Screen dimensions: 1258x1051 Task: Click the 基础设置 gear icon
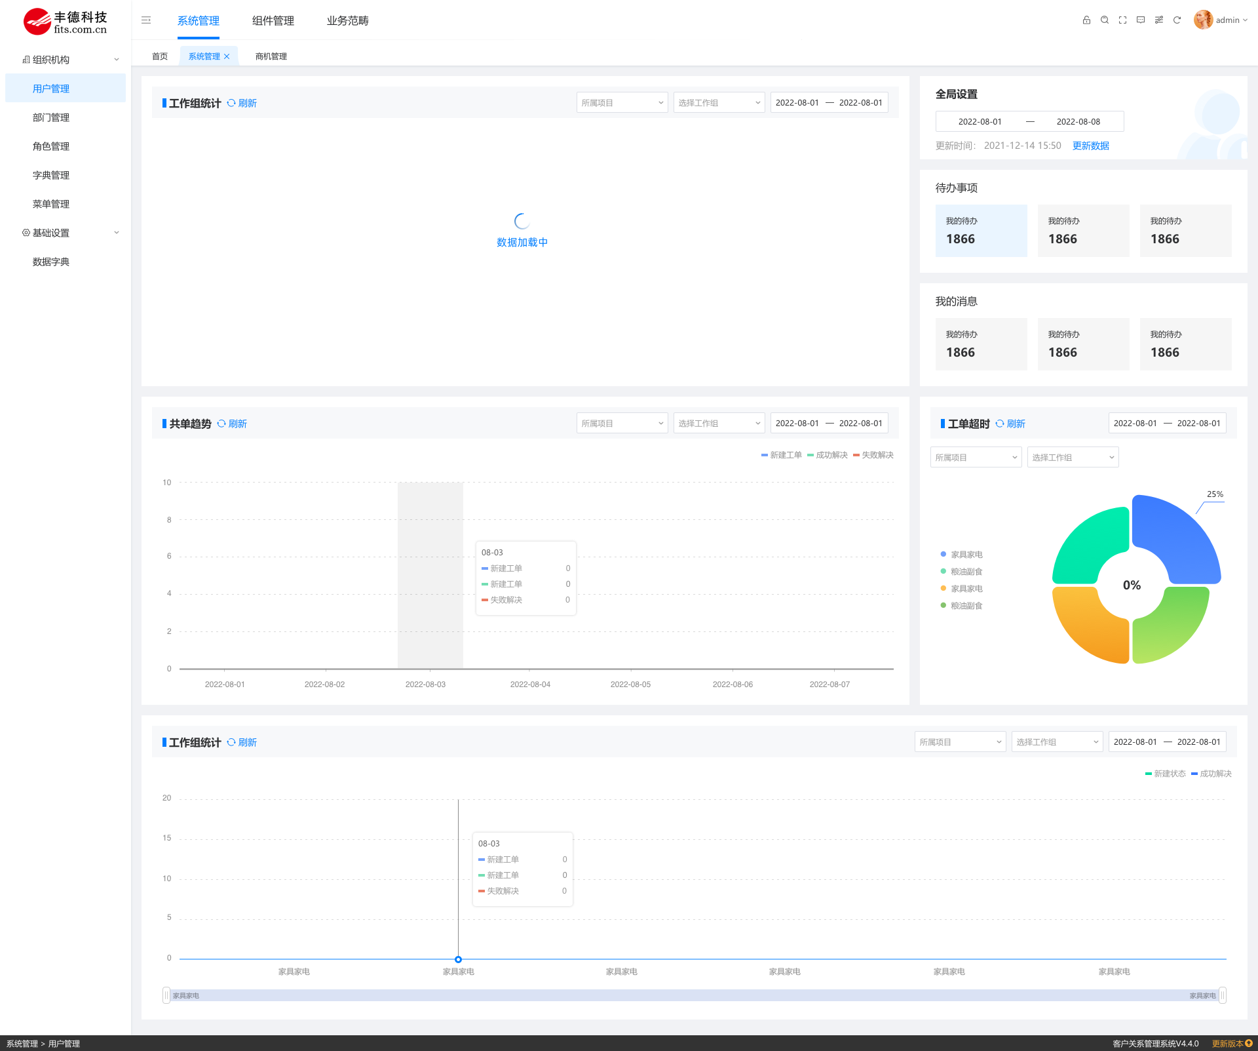click(x=26, y=233)
